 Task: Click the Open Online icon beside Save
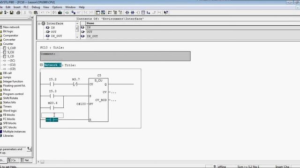[x=6, y=13]
